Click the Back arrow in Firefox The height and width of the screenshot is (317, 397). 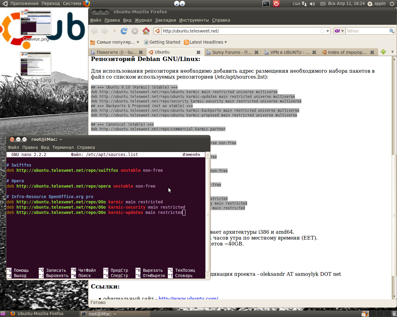tap(94, 31)
